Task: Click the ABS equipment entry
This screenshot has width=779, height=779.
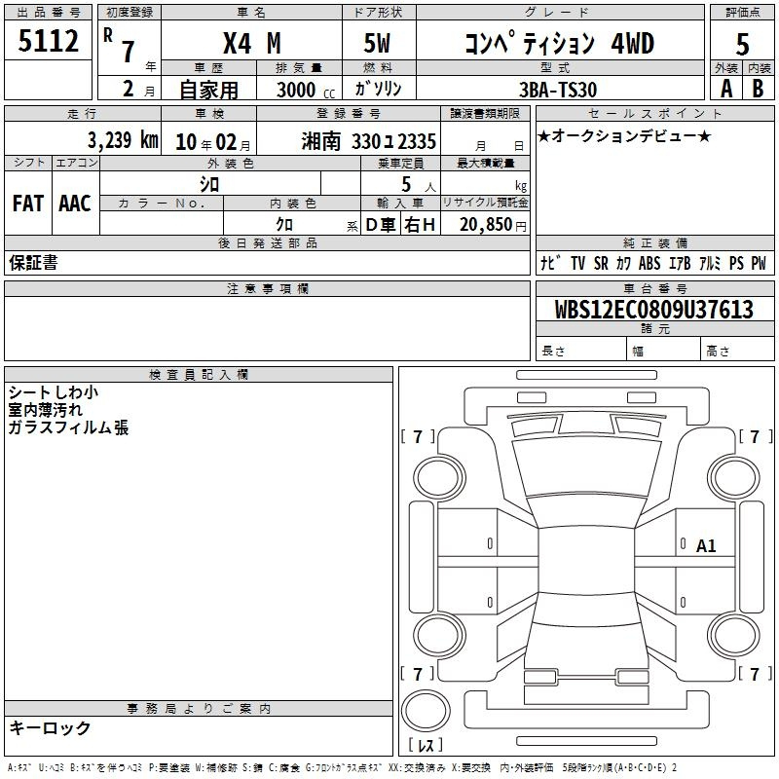Action: coord(649,263)
